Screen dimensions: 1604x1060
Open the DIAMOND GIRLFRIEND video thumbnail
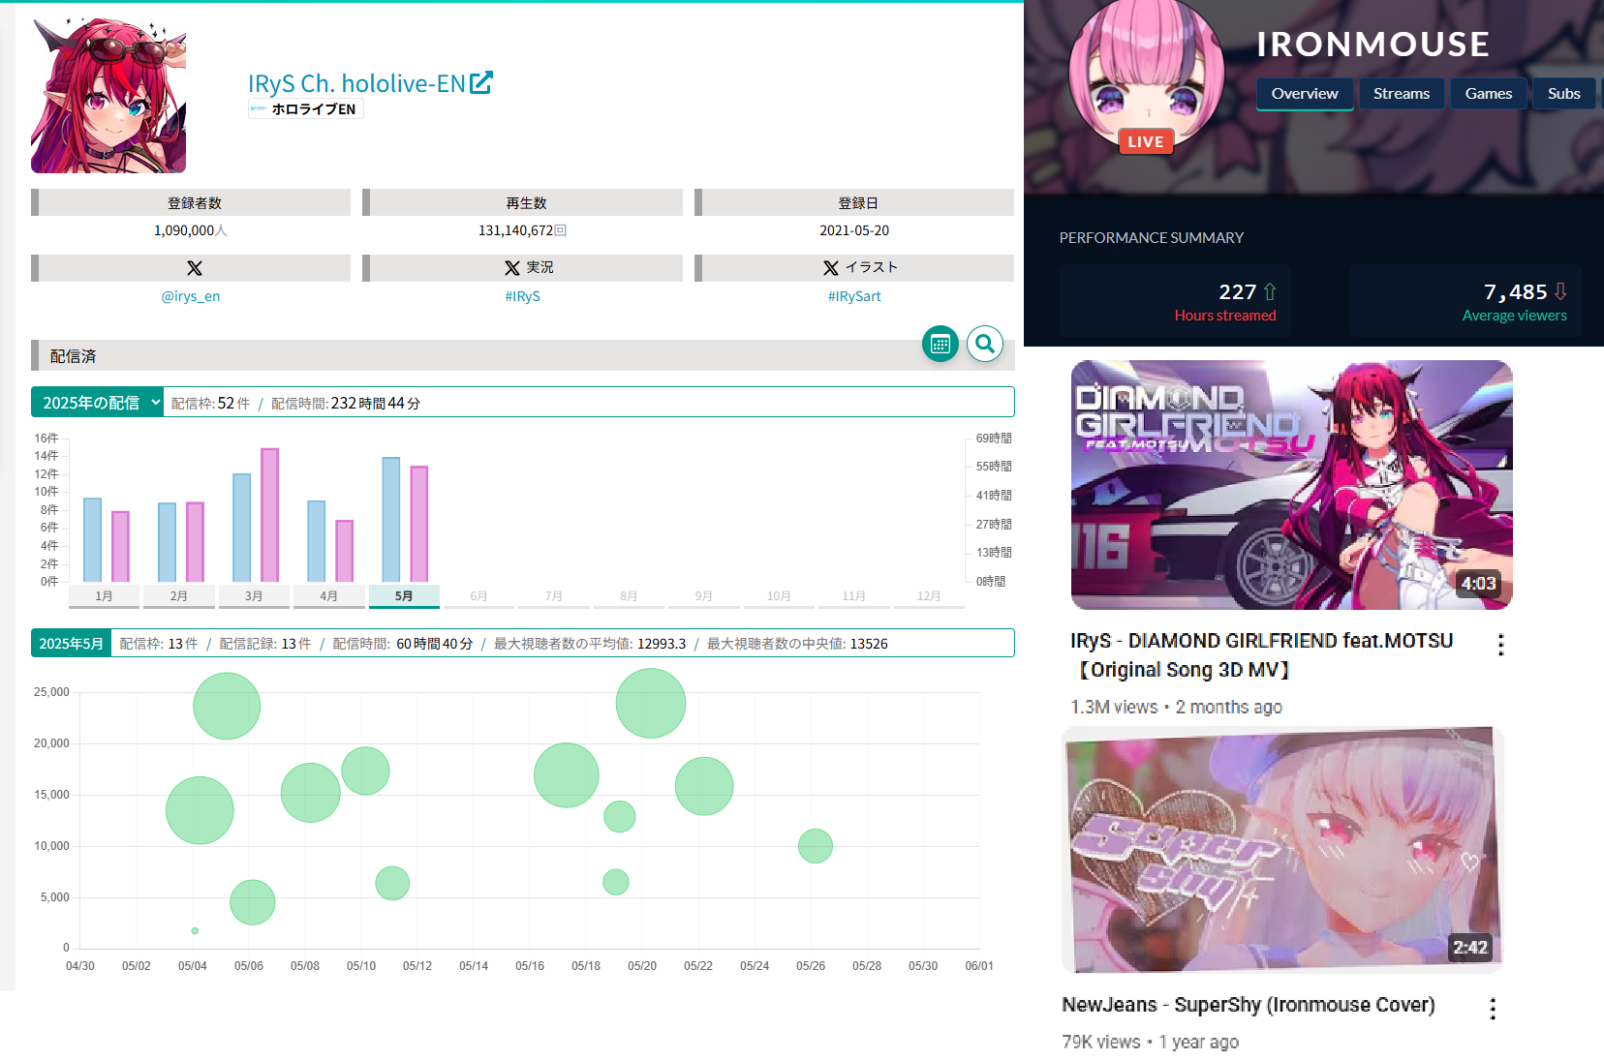1291,485
